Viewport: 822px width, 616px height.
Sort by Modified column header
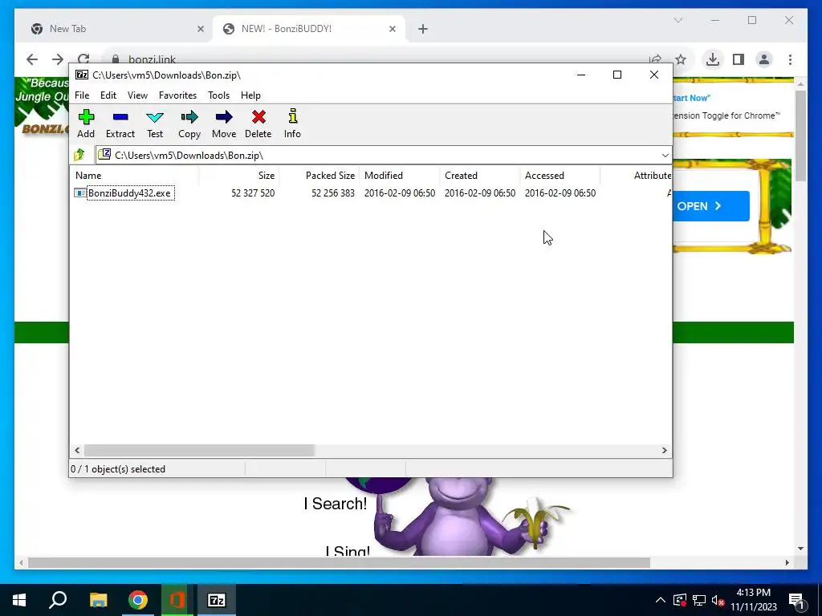pyautogui.click(x=400, y=176)
